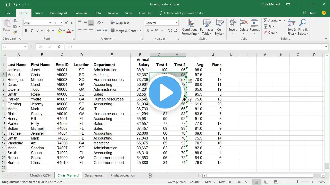Open the Formulas ribbon tab
This screenshot has height=185, width=330.
click(x=81, y=13)
